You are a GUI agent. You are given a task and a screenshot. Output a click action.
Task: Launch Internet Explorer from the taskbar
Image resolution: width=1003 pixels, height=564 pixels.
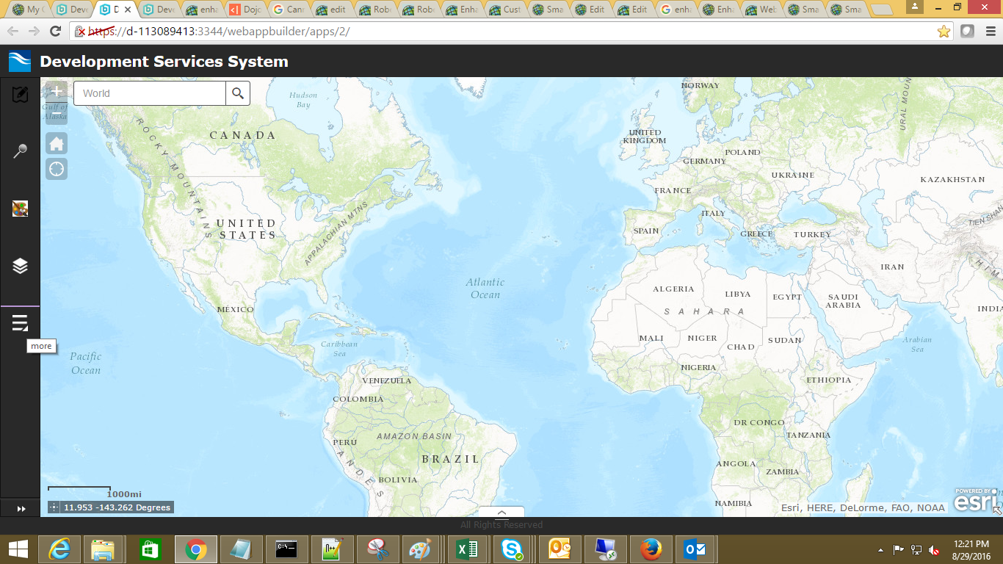(59, 549)
